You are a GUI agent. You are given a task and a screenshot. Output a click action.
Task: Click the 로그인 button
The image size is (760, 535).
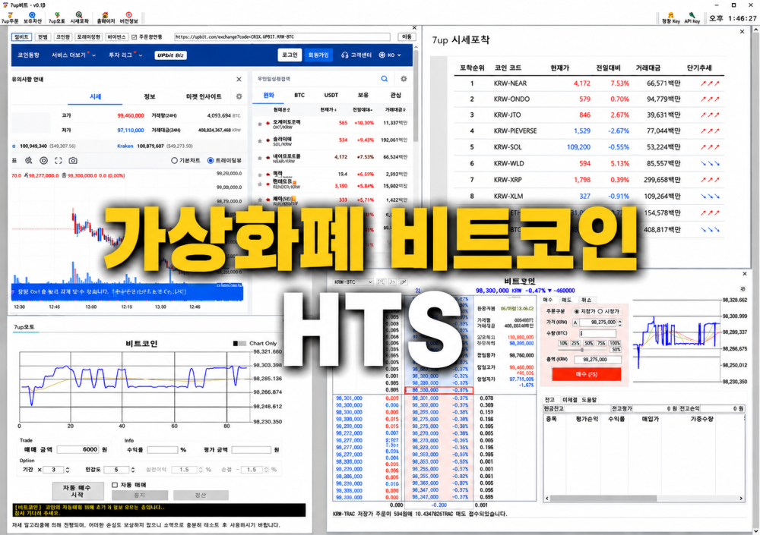click(x=290, y=55)
